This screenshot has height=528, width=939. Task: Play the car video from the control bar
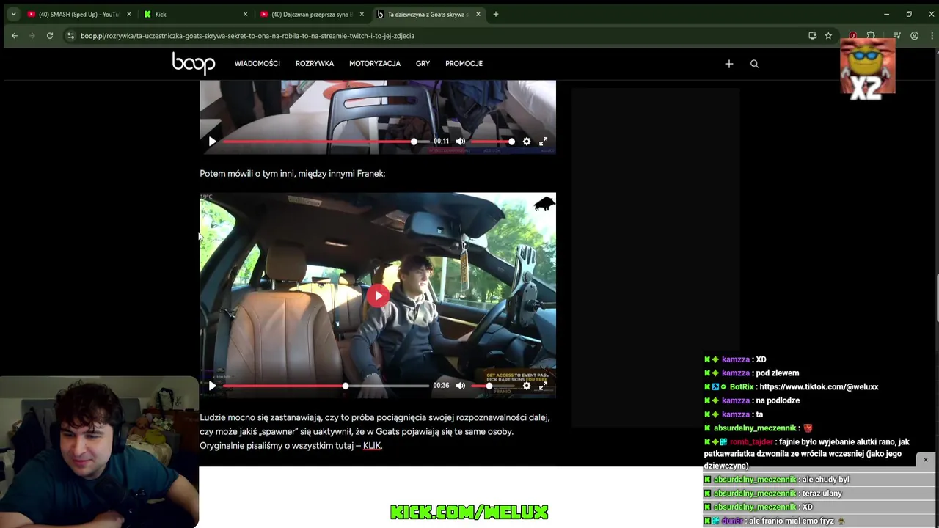[212, 386]
